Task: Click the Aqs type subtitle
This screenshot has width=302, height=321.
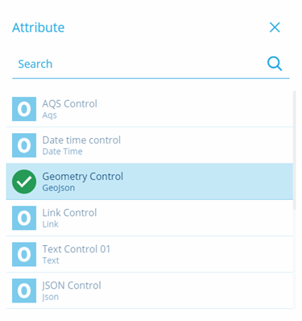Action: 50,115
